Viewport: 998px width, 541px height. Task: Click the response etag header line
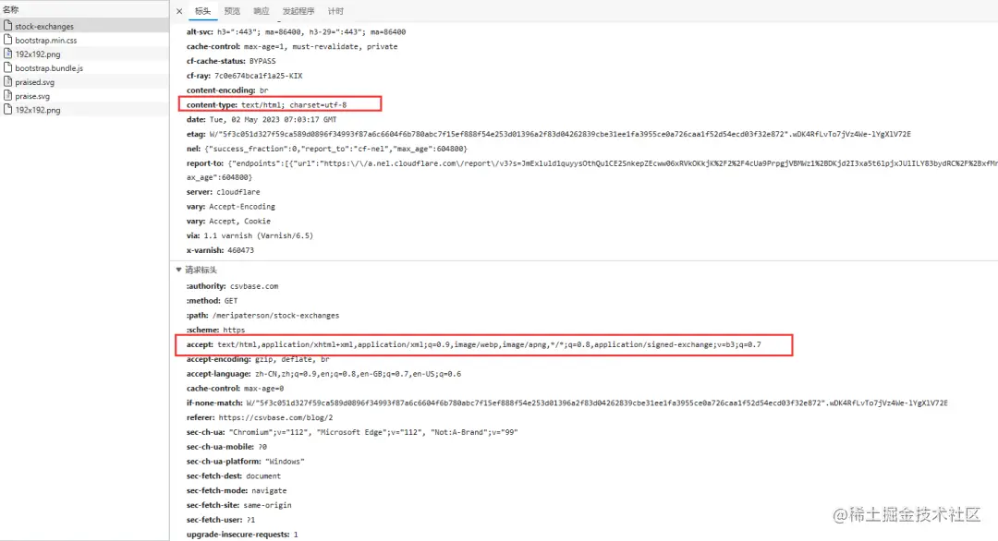[x=549, y=134]
